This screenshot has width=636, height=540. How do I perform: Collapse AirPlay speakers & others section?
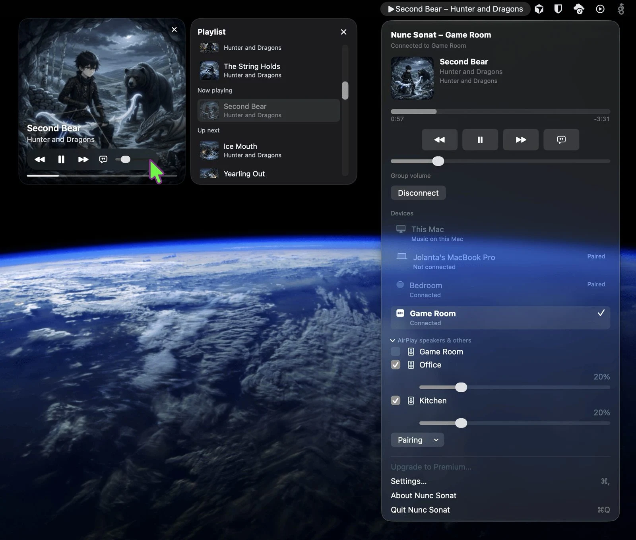coord(431,340)
